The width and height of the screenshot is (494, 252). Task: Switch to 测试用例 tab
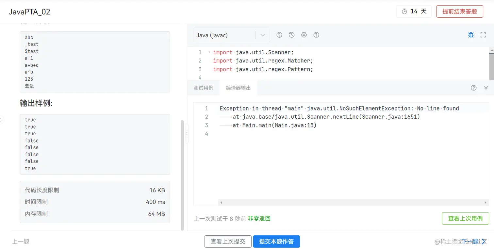203,88
